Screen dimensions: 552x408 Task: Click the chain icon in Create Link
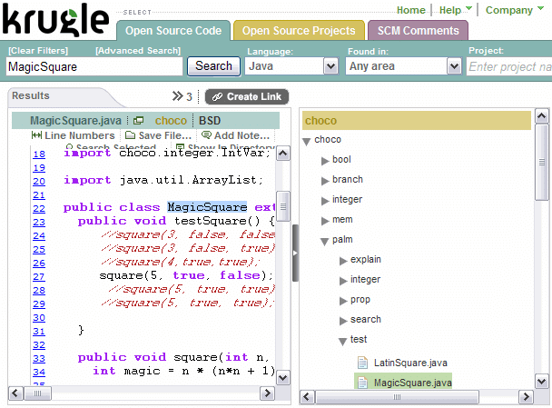click(217, 97)
